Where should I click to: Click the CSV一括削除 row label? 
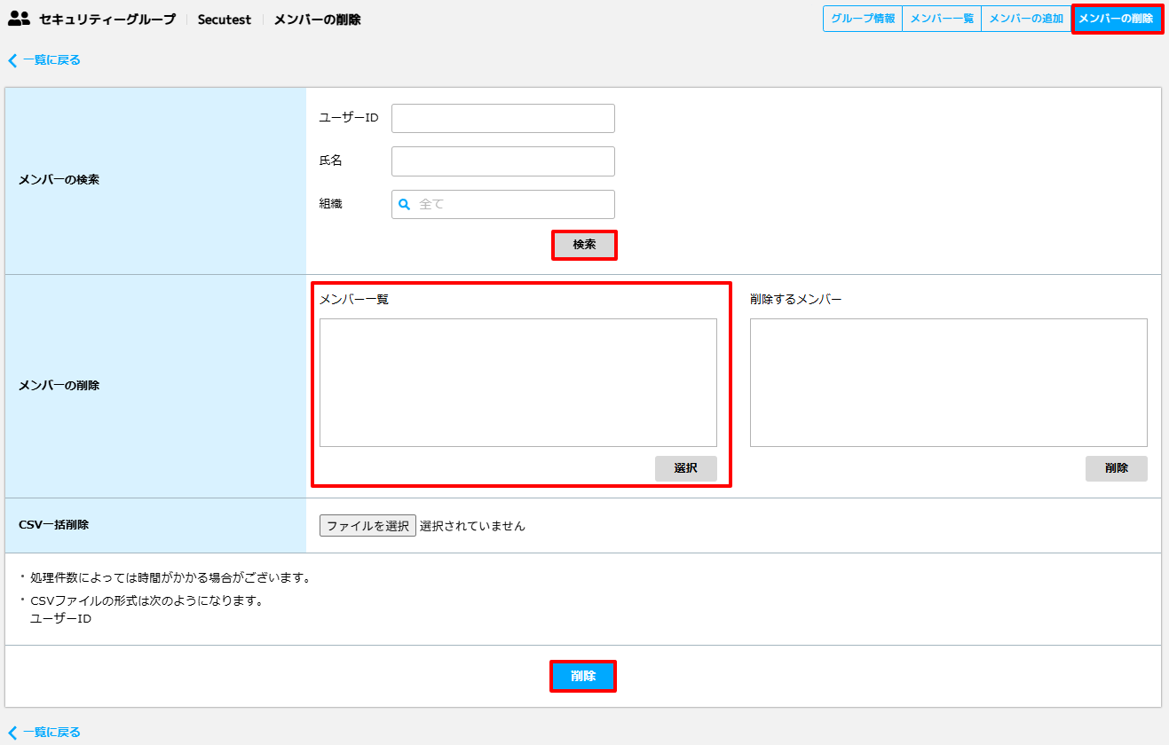coord(54,524)
